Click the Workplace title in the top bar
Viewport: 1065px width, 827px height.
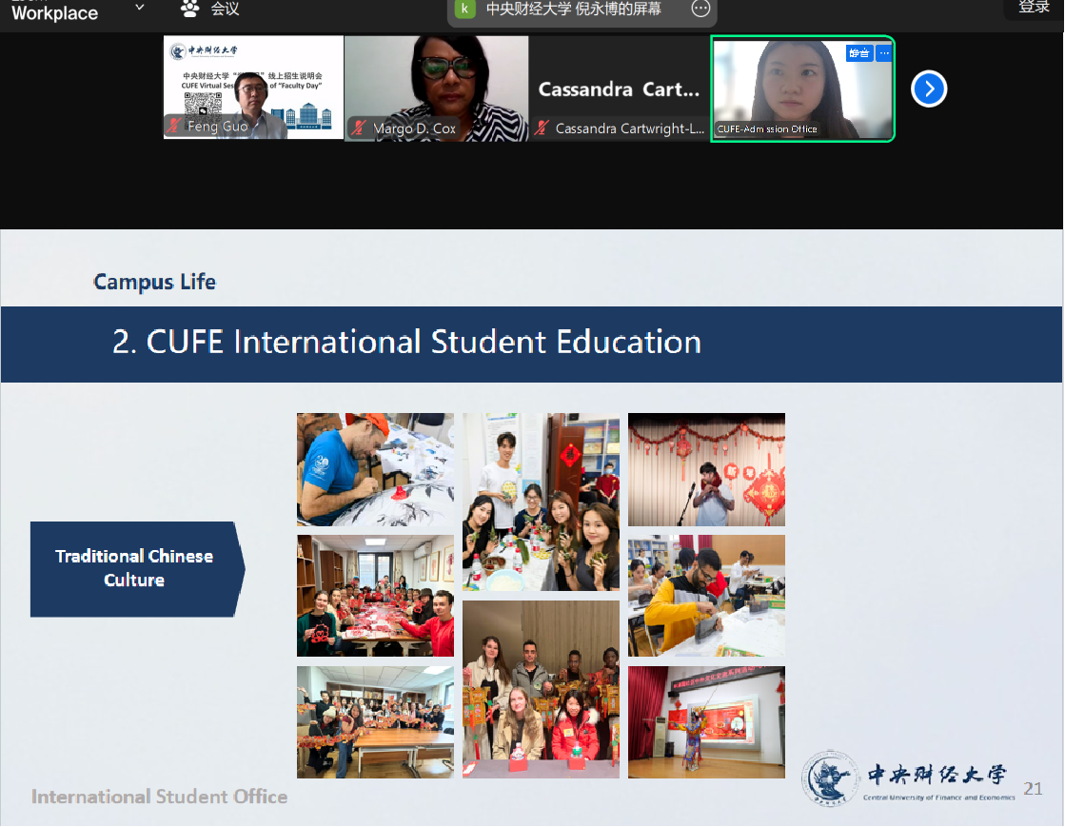(x=54, y=12)
